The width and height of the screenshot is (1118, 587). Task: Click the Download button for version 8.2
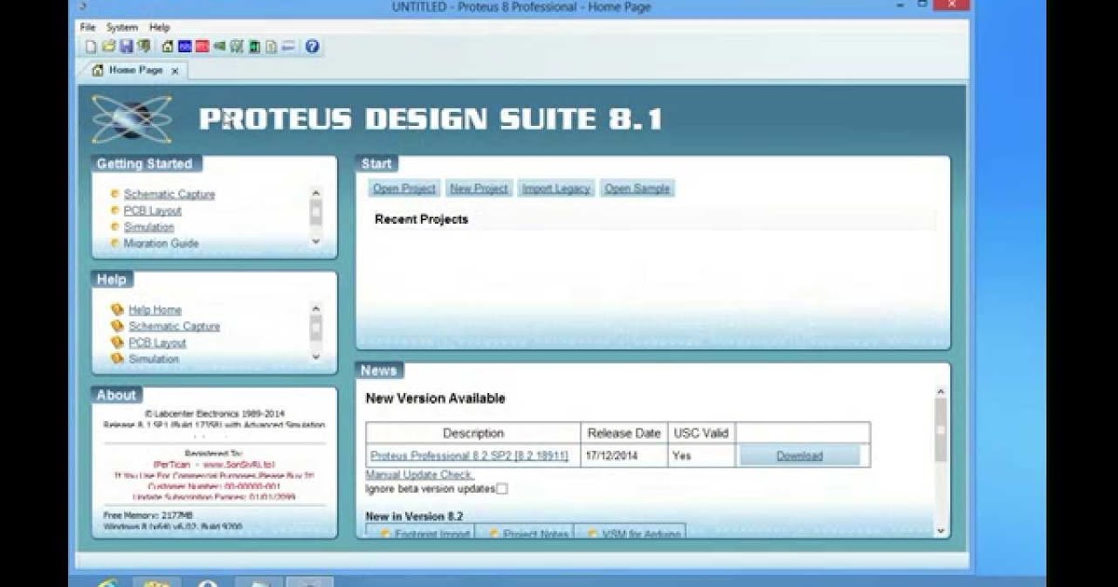pos(799,456)
